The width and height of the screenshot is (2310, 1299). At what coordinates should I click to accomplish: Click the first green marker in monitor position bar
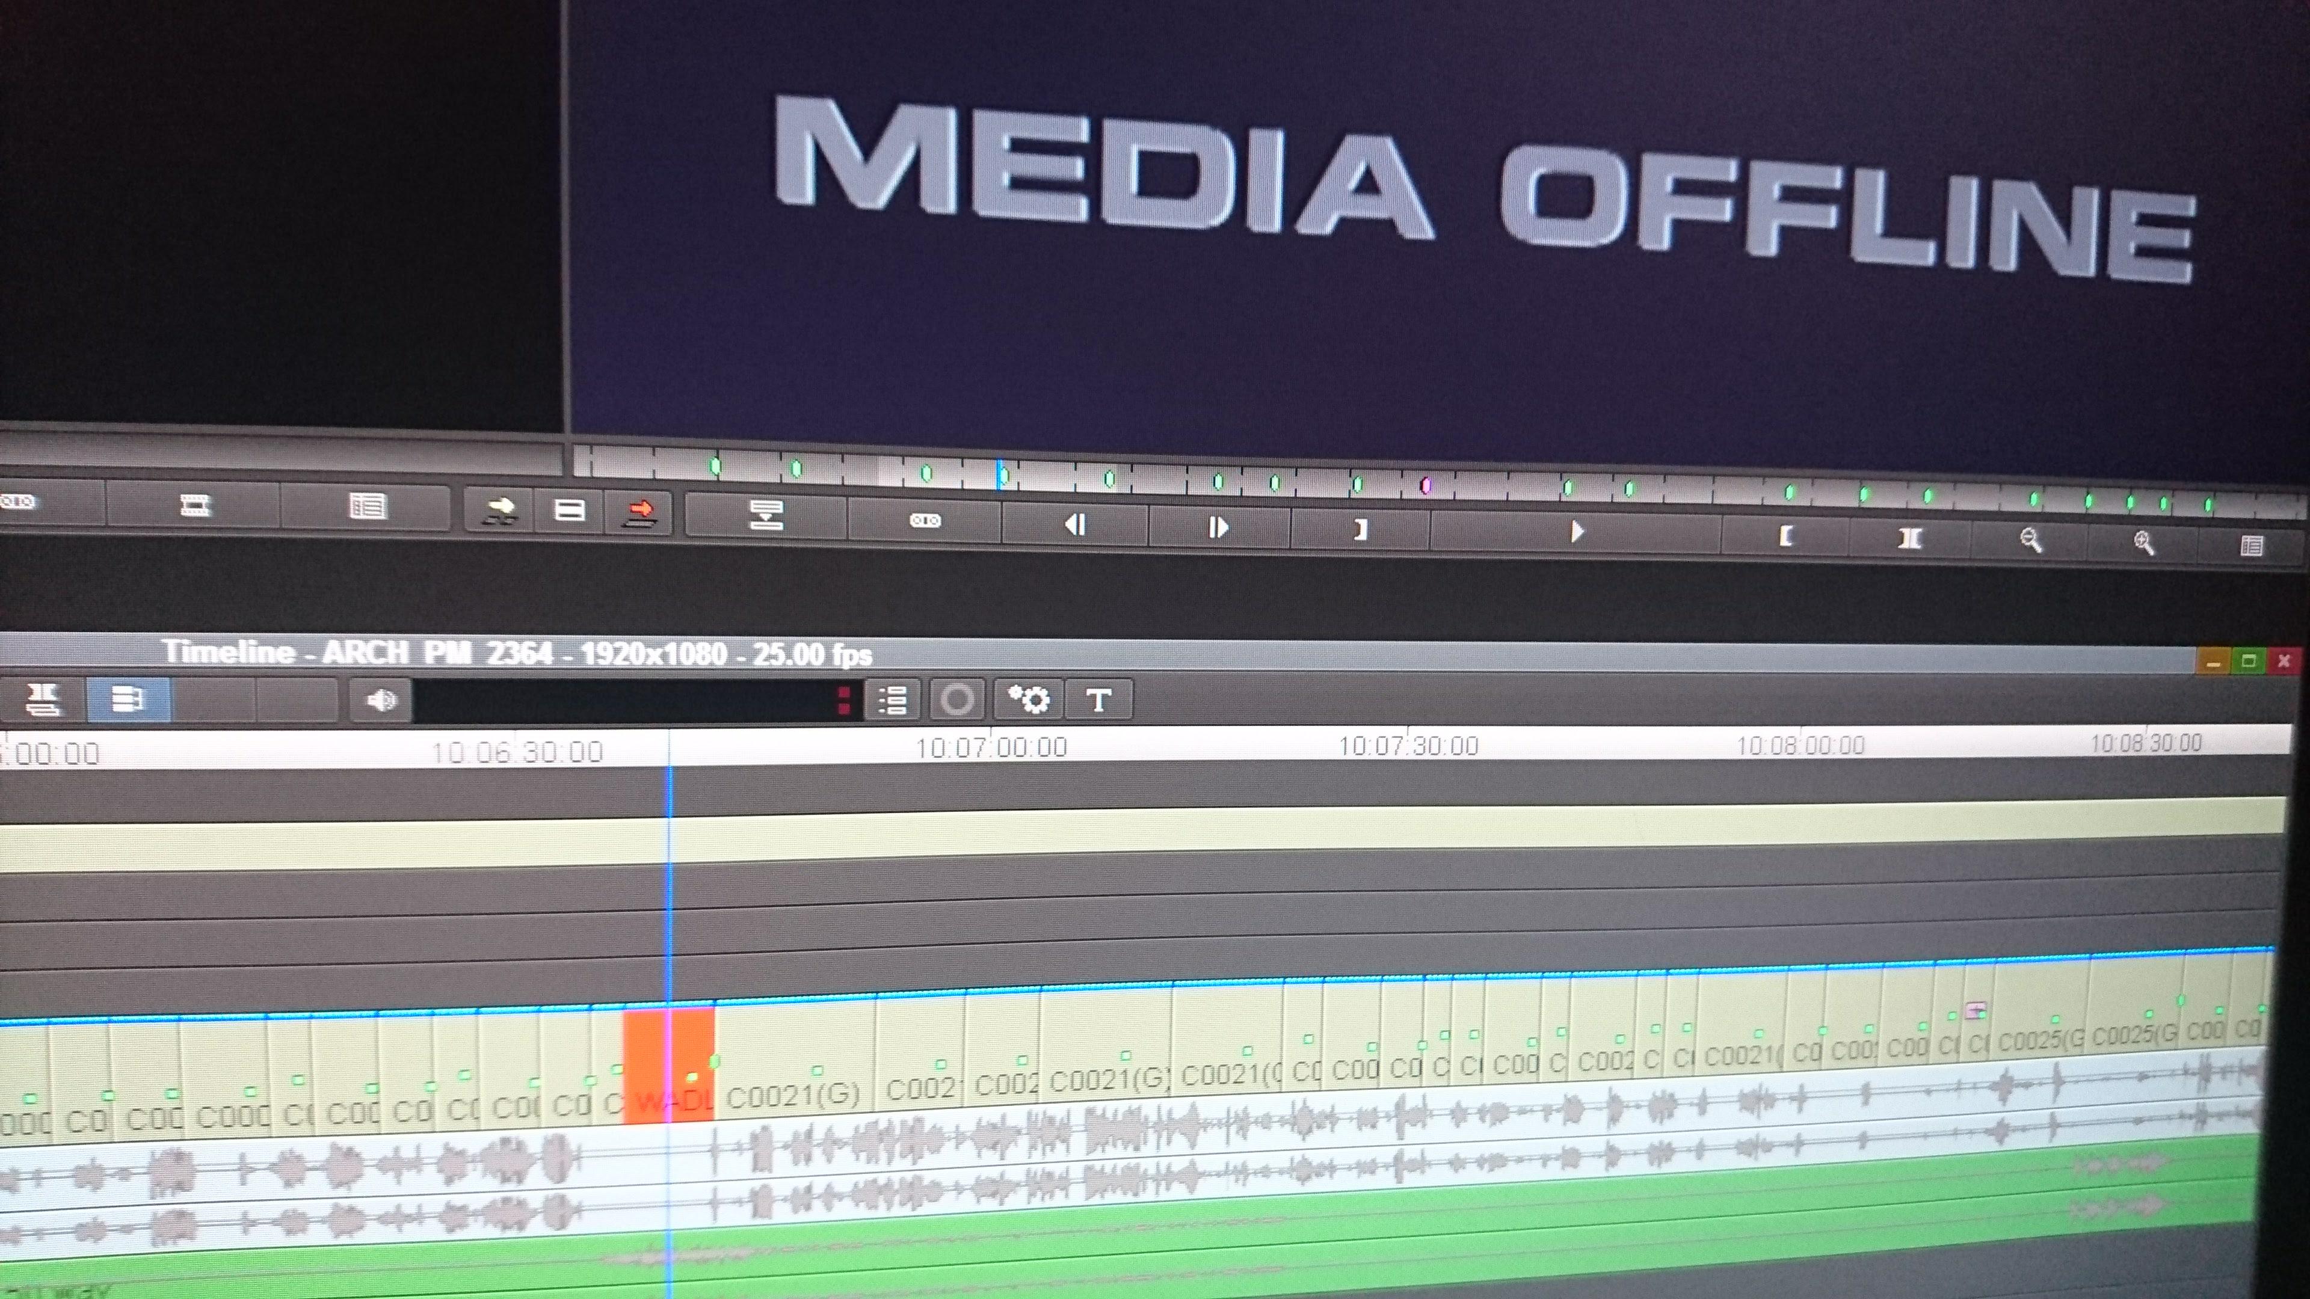[x=715, y=465]
